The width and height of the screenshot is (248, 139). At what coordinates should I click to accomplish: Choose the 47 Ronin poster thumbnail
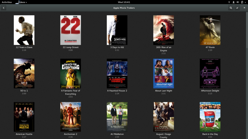click(x=210, y=30)
